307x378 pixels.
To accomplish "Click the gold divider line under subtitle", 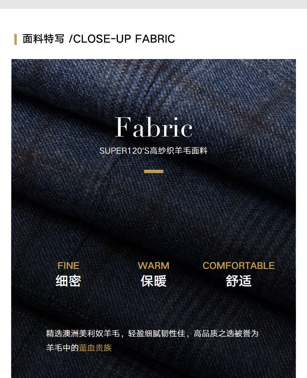I will click(153, 171).
